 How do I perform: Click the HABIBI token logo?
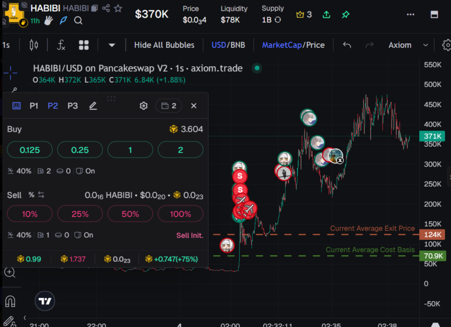tap(14, 13)
